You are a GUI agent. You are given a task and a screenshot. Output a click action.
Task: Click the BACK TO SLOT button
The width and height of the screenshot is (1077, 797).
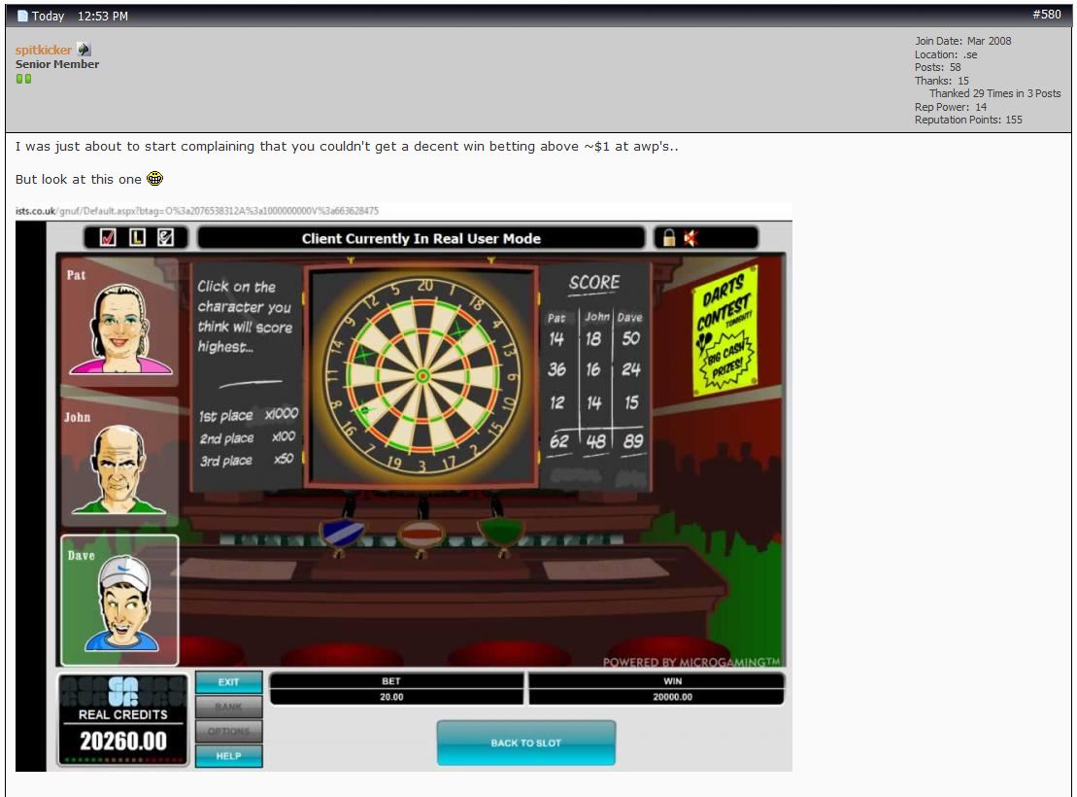(526, 743)
